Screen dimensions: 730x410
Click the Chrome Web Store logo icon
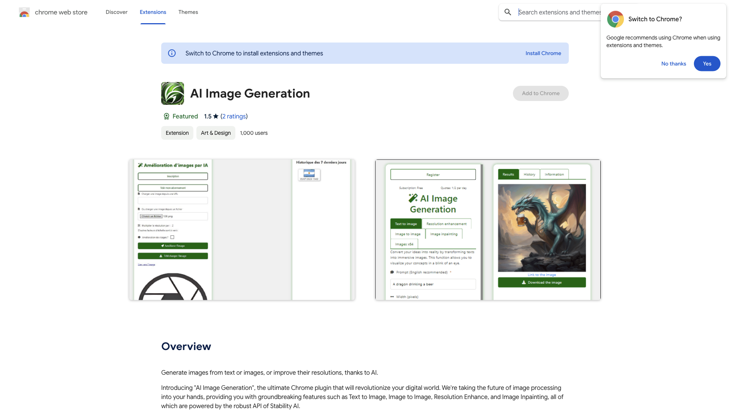[x=24, y=13]
